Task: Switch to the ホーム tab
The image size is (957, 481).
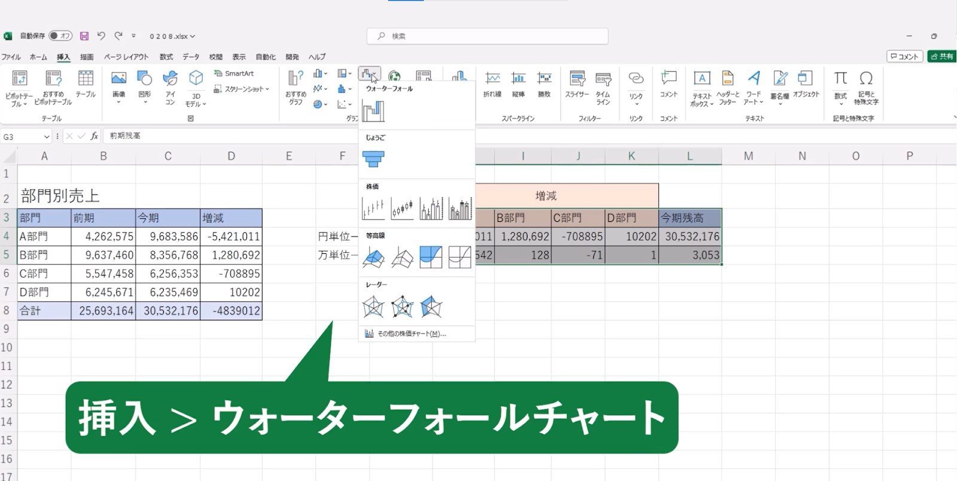Action: tap(38, 57)
